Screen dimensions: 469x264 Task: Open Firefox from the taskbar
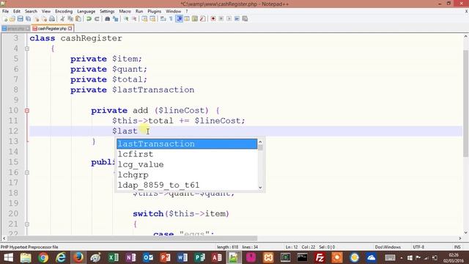point(78,257)
